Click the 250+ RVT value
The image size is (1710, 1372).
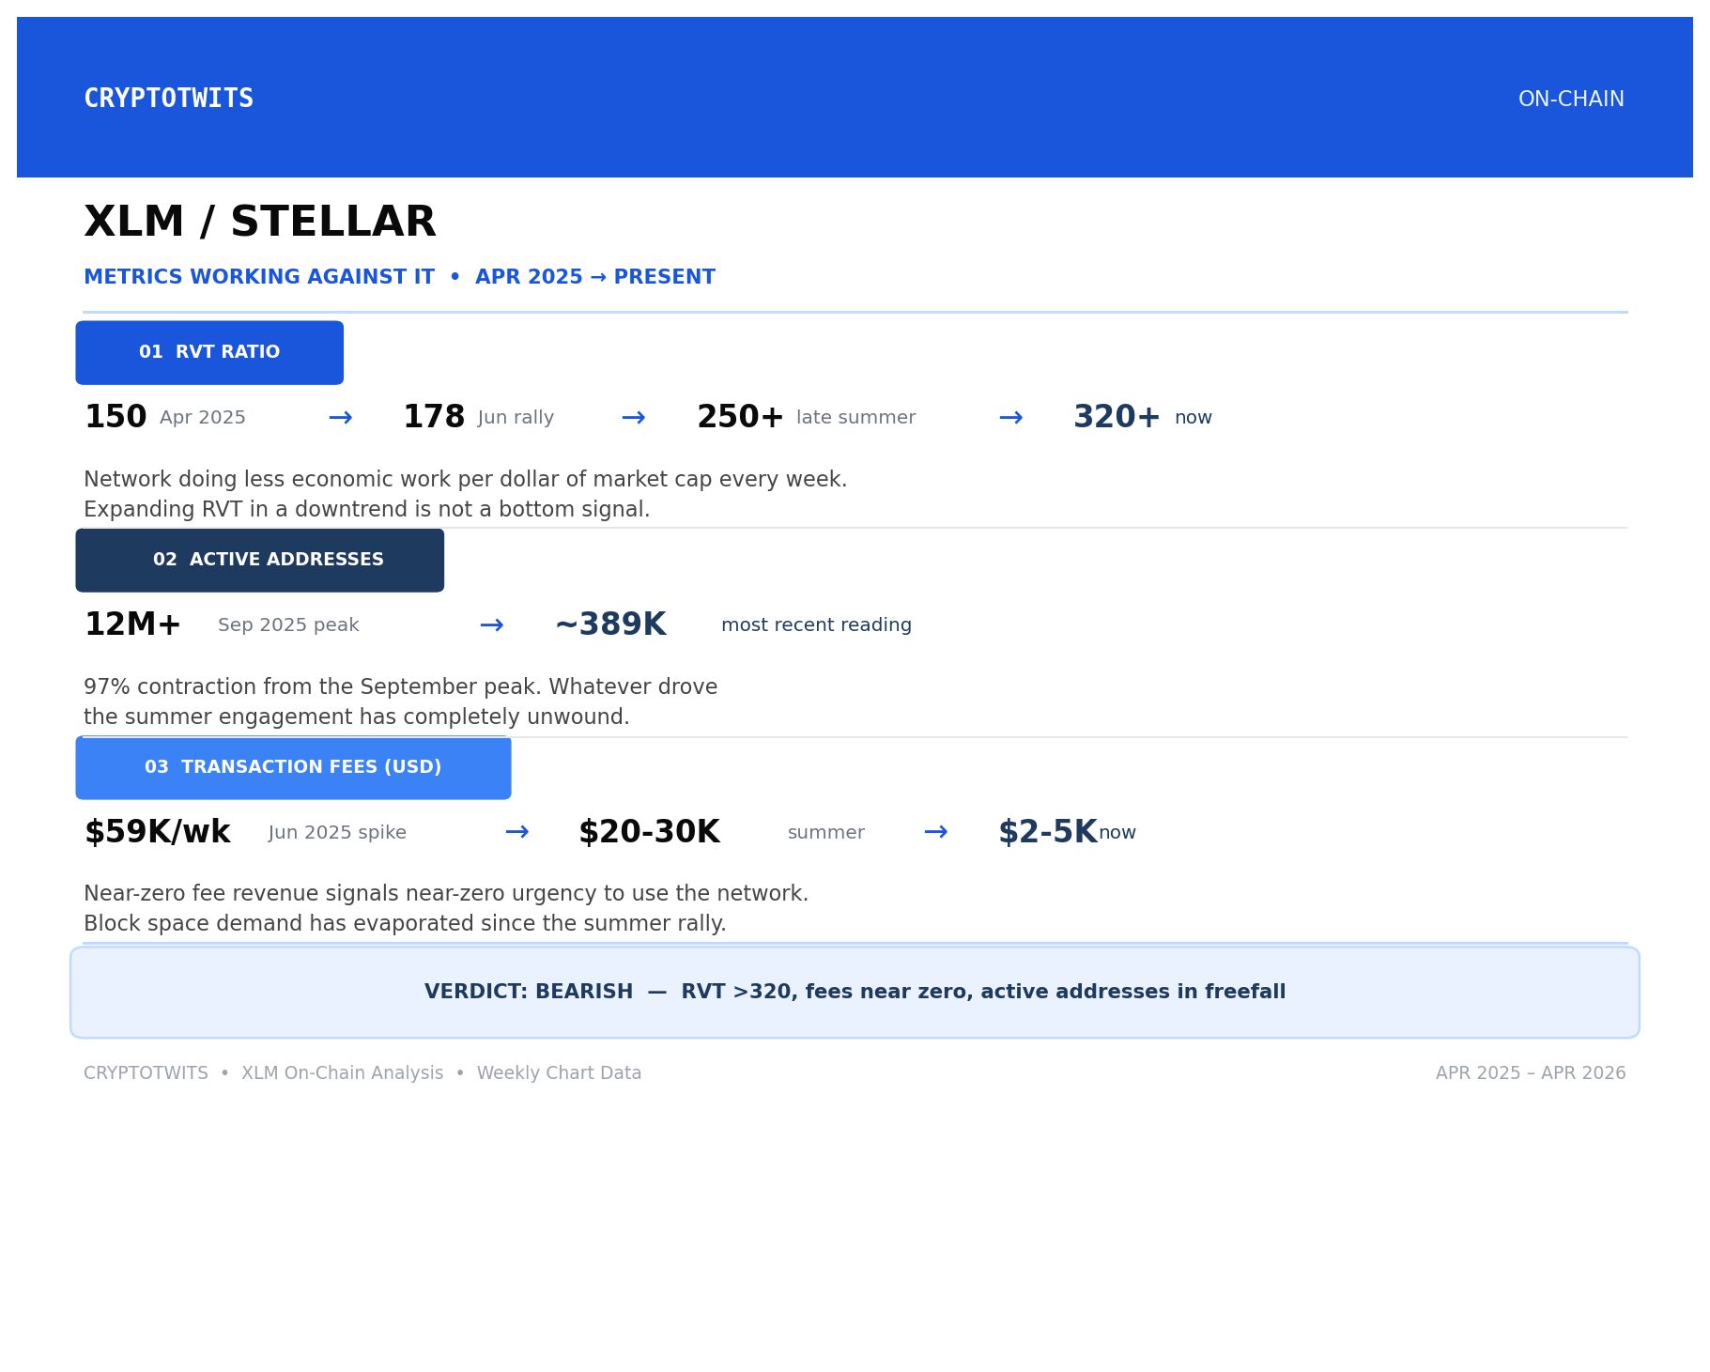[x=740, y=417]
